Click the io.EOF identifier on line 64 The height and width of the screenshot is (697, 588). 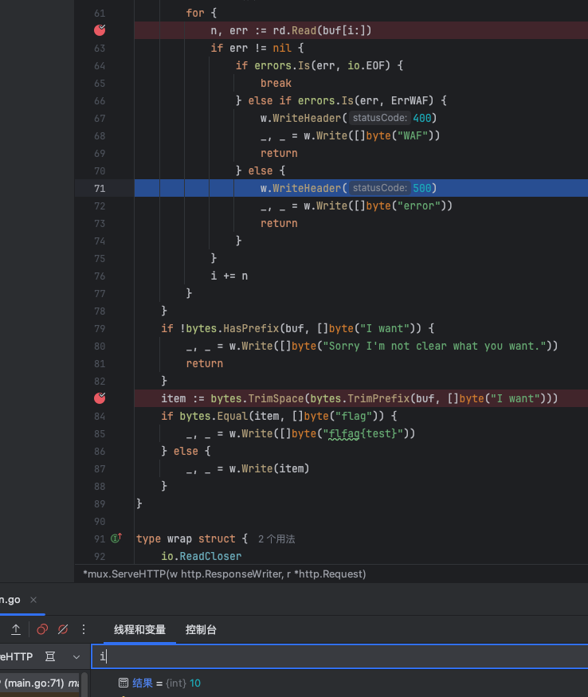tap(368, 66)
